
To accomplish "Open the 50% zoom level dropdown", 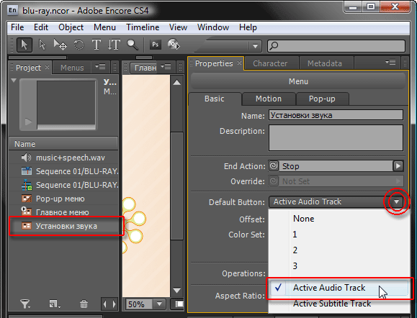I will click(160, 304).
